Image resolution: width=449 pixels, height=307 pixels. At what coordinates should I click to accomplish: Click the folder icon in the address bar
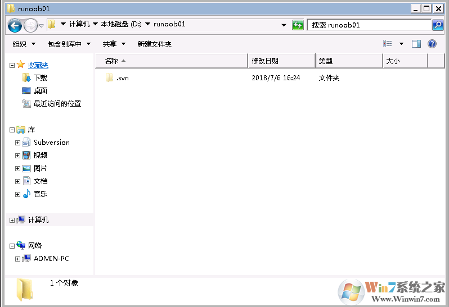coord(52,24)
